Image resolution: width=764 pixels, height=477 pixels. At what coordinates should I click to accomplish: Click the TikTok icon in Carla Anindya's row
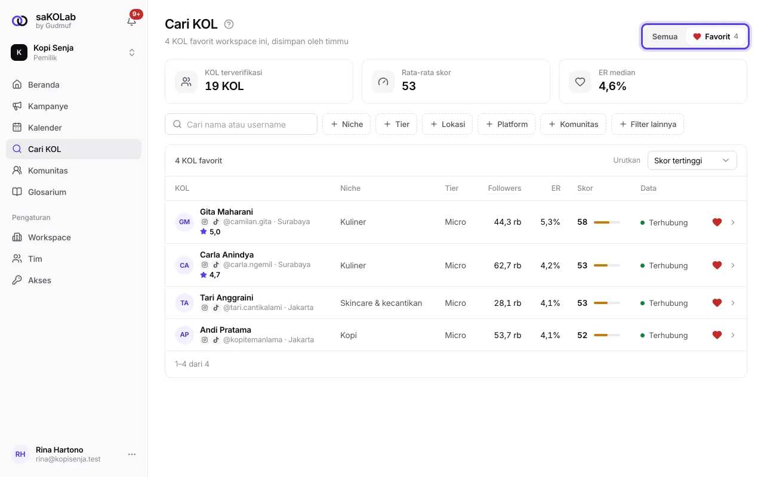pos(216,265)
